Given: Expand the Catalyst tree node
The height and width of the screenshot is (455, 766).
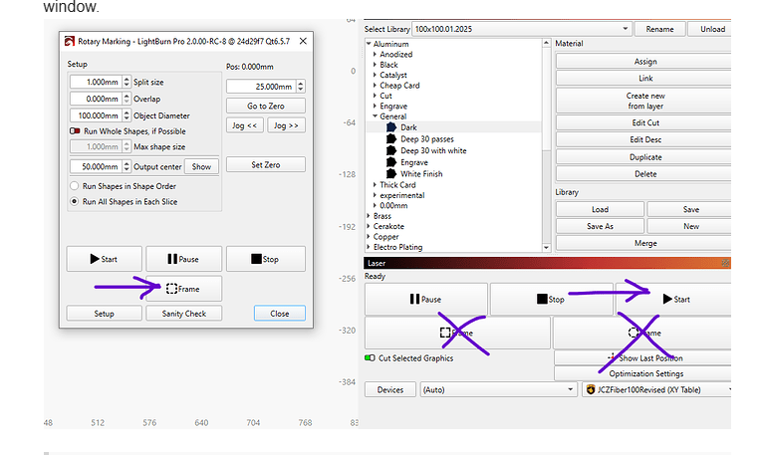Looking at the screenshot, I should [x=375, y=75].
